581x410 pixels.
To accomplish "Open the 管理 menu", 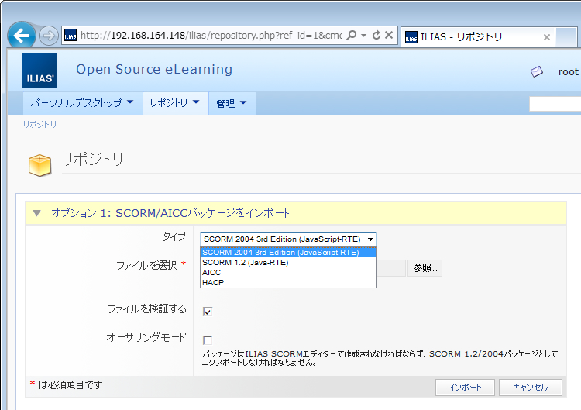I will [232, 103].
